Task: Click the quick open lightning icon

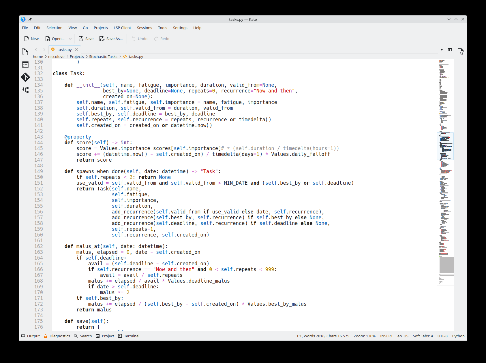Action: (442, 50)
